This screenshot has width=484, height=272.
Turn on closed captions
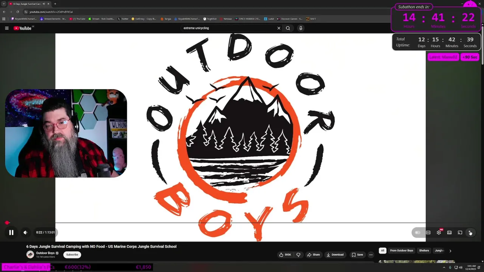tap(428, 233)
